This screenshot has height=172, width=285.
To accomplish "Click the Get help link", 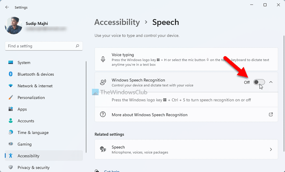I will pos(112,171).
